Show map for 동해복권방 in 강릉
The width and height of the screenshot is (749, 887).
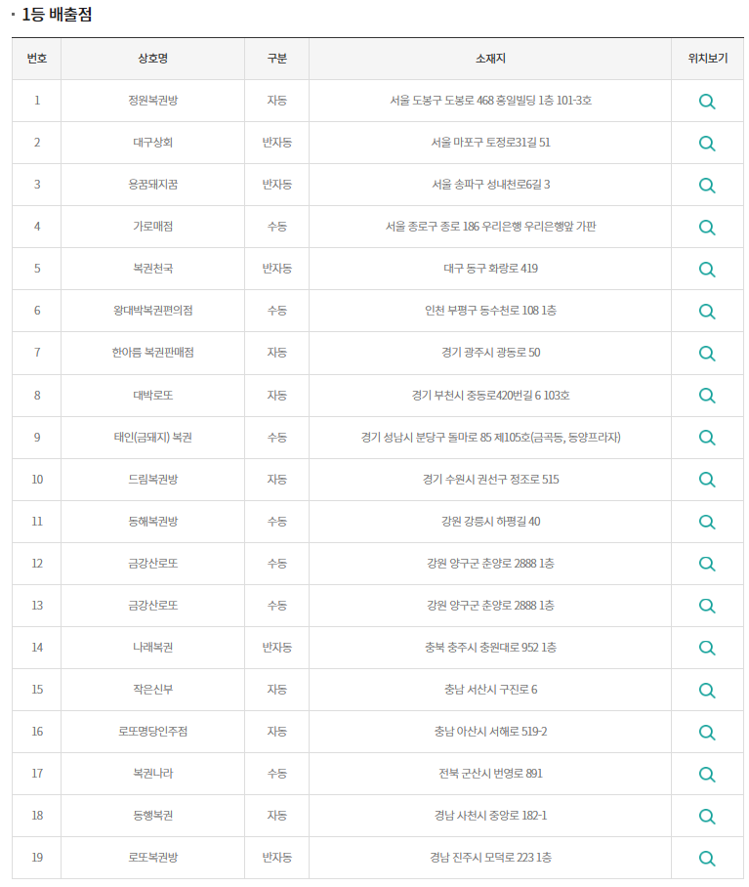[707, 521]
